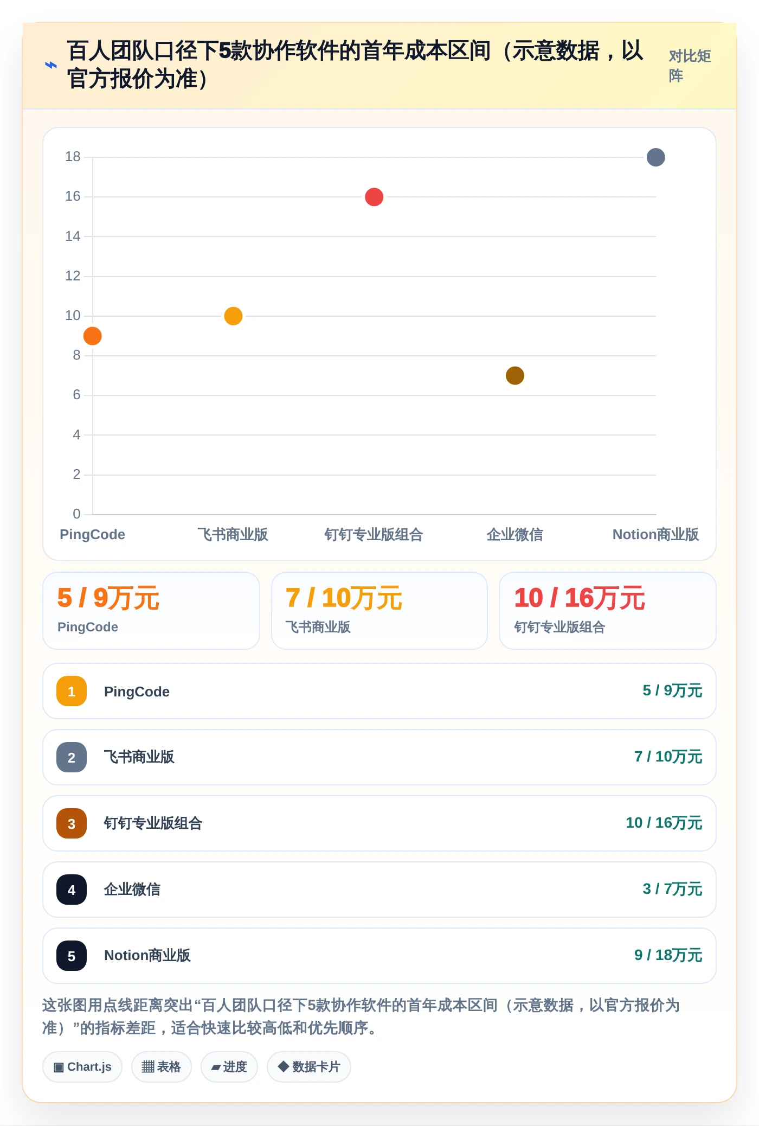Screen dimensions: 759x1126
Task: Open the 5 / 9万元 PingCode summary card
Action: [151, 611]
